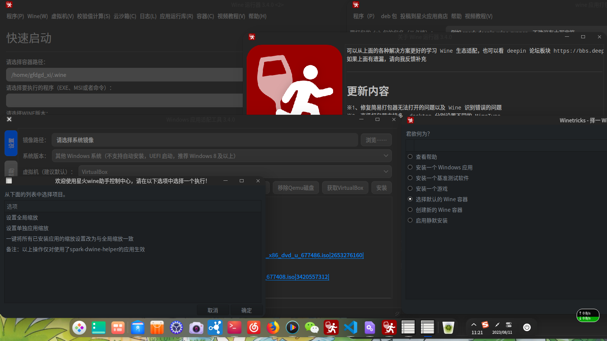Viewport: 607px width, 341px height.
Task: Open the 容器(C) menu
Action: (x=205, y=16)
